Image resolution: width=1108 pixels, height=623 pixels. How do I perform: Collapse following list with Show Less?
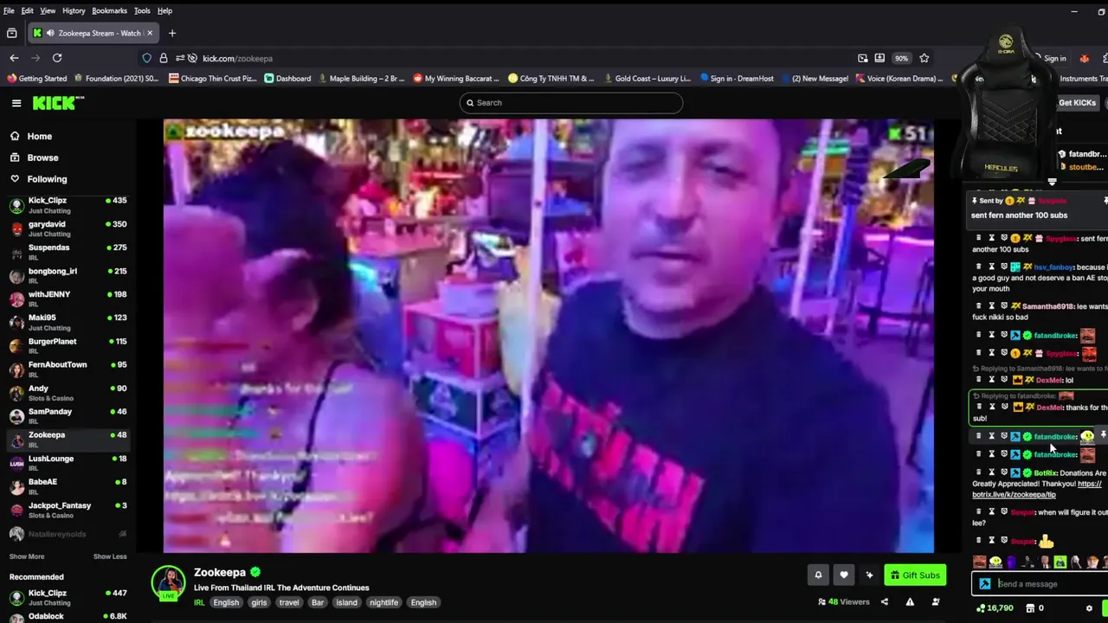[110, 556]
